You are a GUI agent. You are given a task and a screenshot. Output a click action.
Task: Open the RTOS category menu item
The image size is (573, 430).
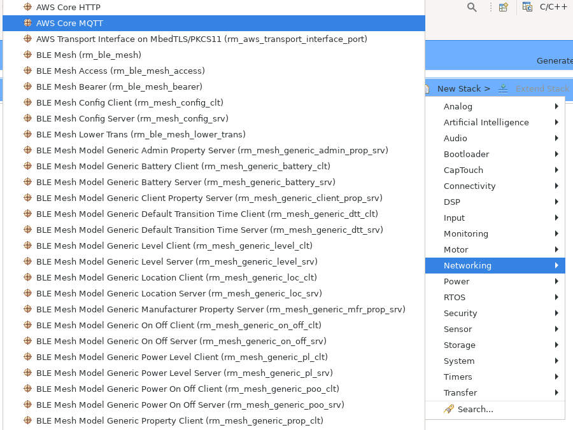[495, 298]
